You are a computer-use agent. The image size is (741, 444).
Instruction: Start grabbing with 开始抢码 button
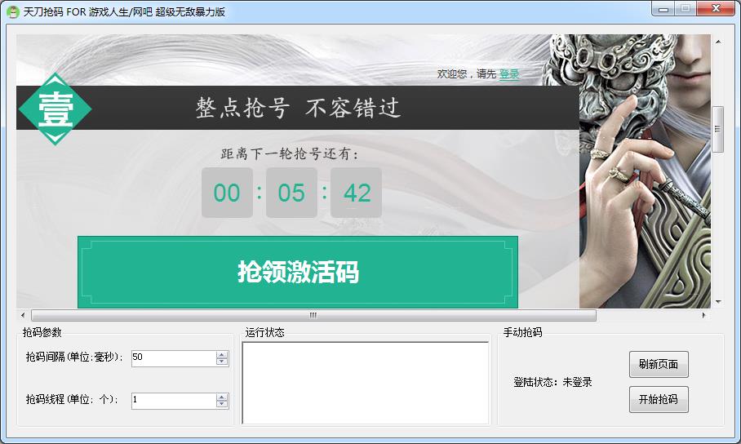click(x=658, y=399)
